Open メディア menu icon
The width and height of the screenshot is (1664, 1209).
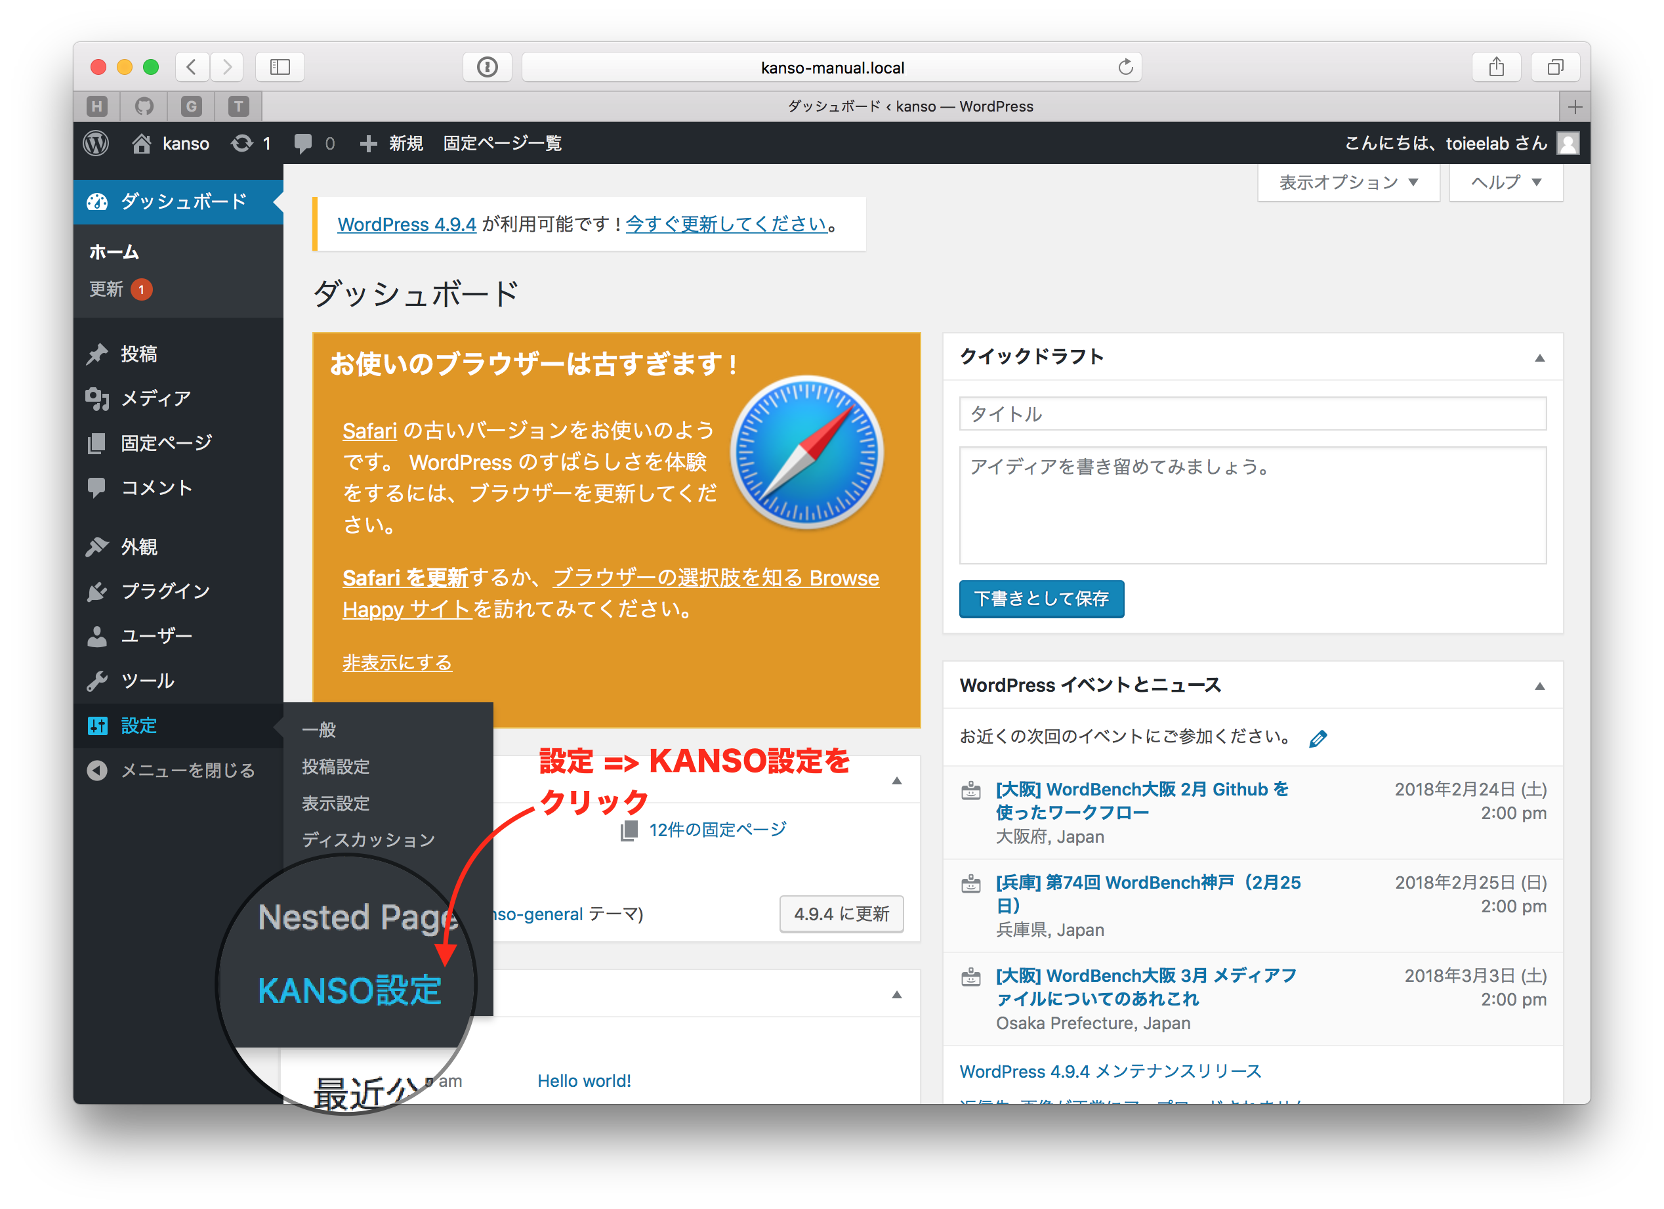[x=97, y=398]
